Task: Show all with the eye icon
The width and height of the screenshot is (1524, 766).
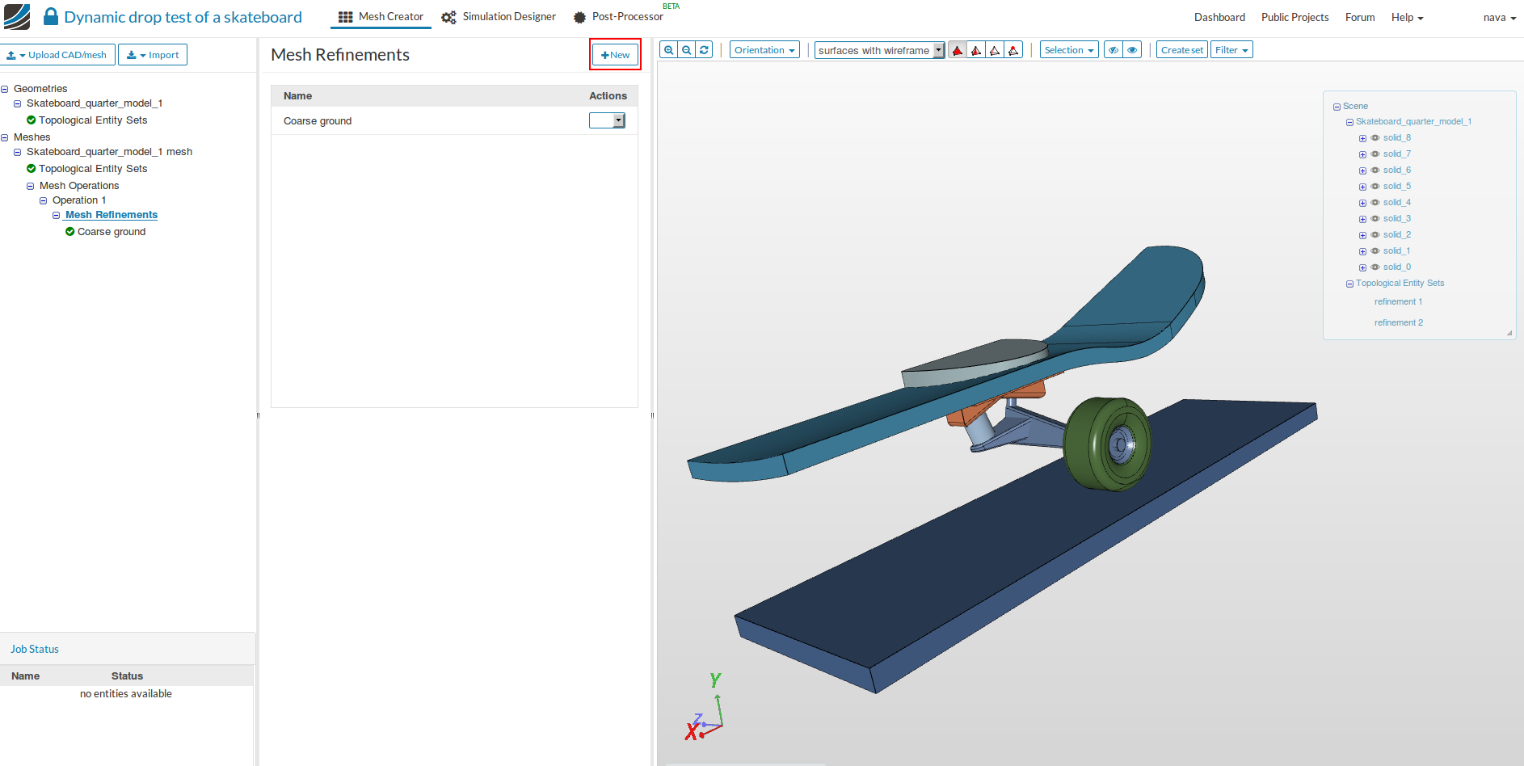Action: [x=1133, y=50]
